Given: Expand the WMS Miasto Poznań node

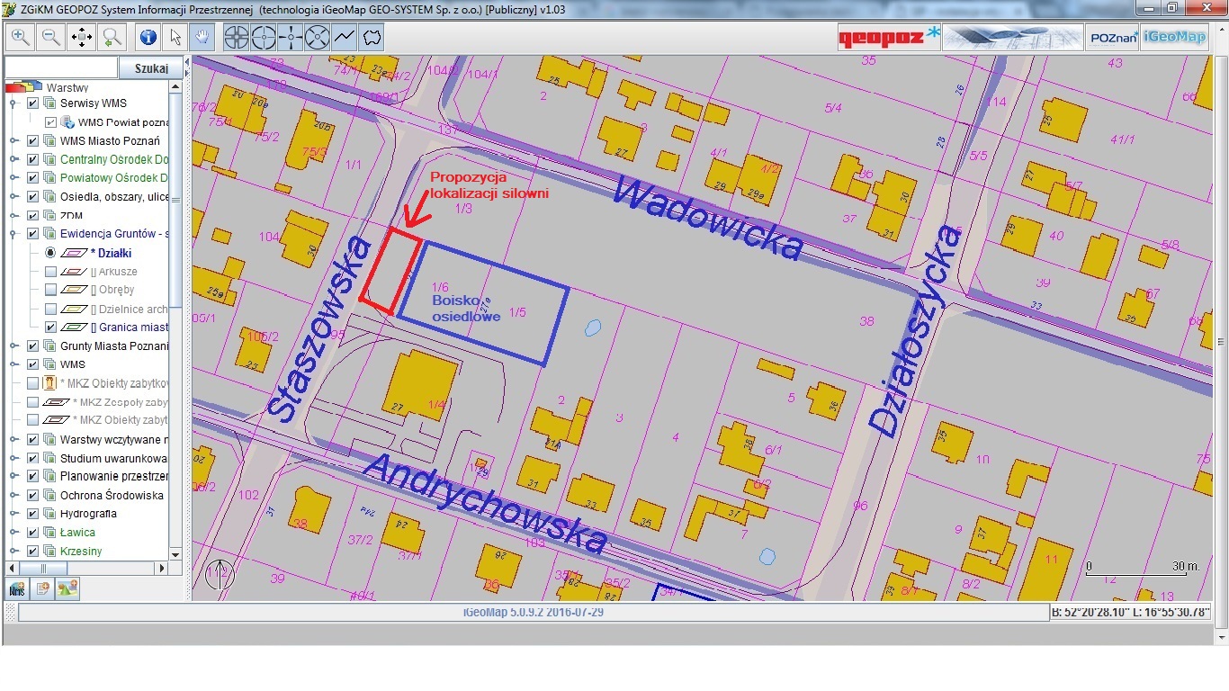Looking at the screenshot, I should tap(13, 141).
